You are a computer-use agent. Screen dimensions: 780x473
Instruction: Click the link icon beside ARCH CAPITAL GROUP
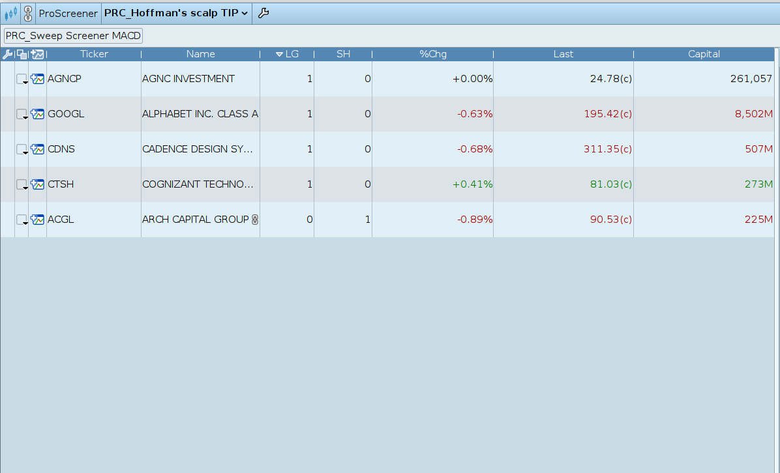255,219
